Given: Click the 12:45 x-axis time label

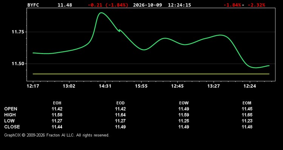Looking at the screenshot, I should [177, 86].
